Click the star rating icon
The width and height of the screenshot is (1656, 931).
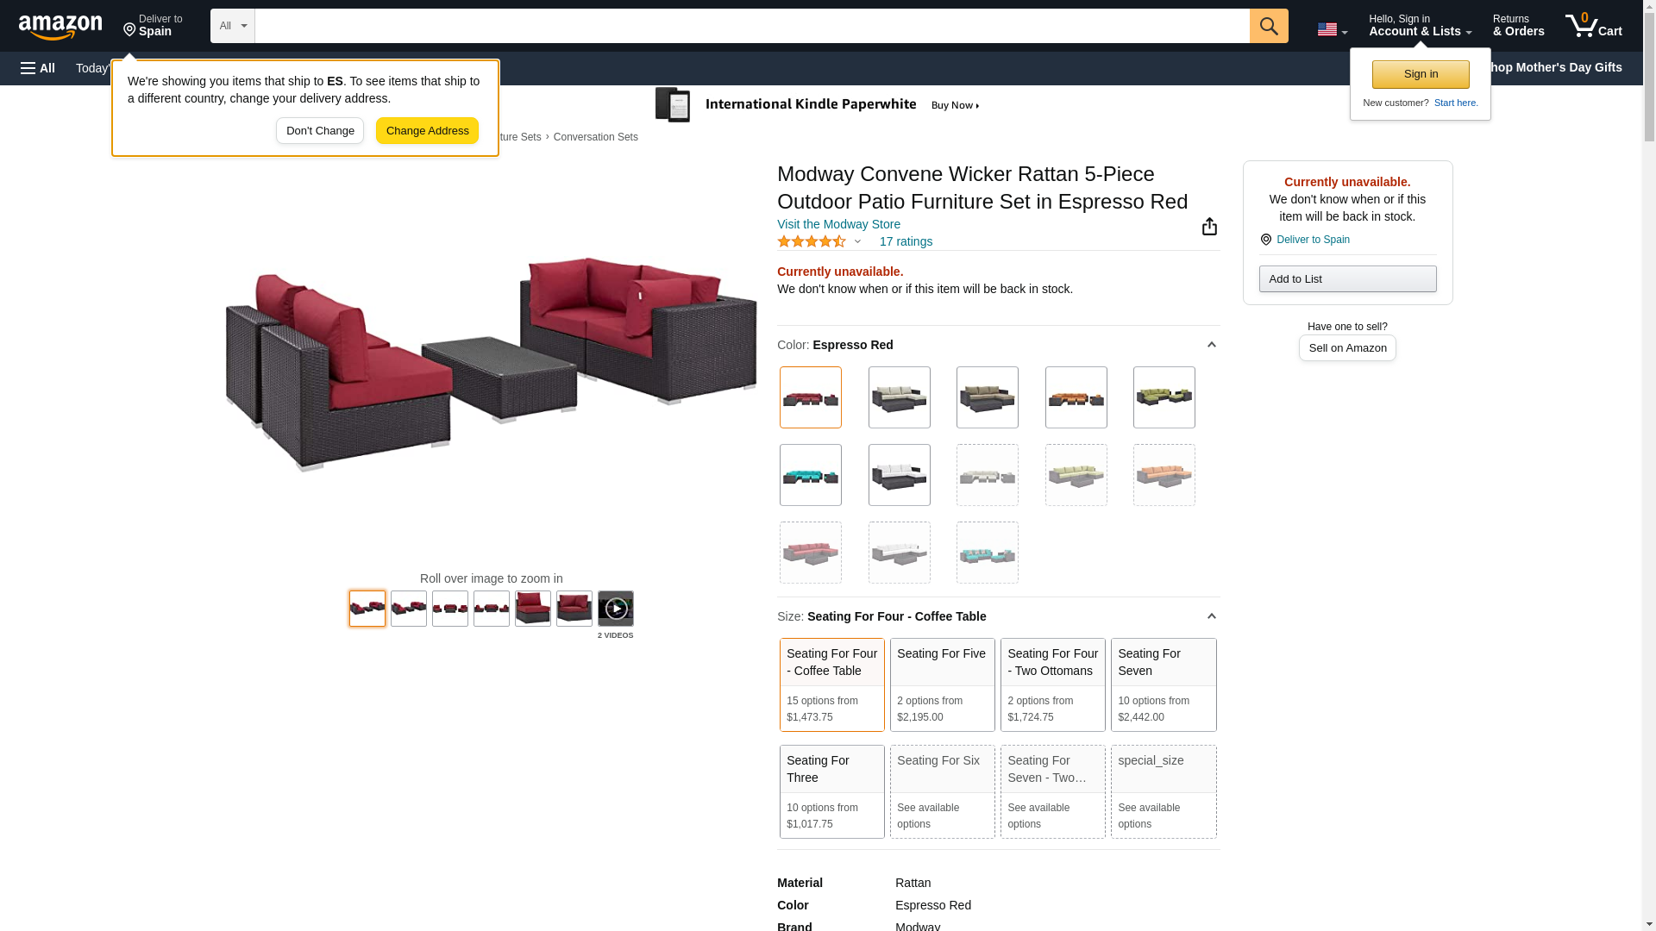(x=811, y=242)
